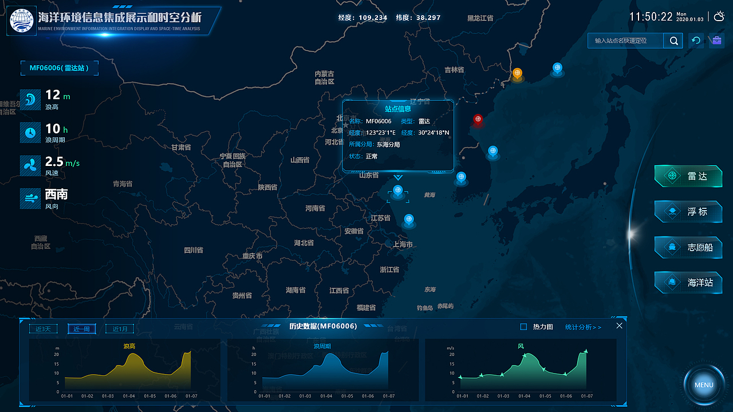Enable the 热力图 checkbox
733x412 pixels.
[523, 327]
